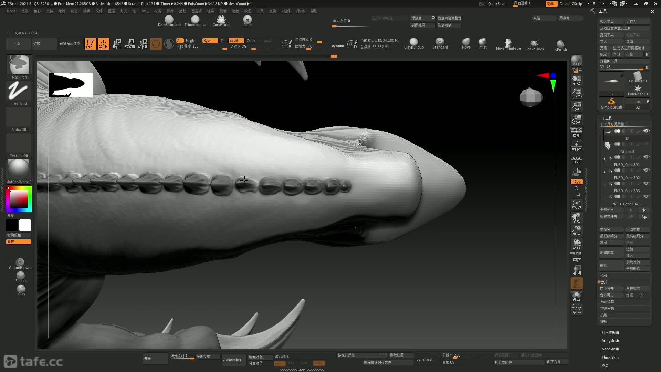Activate the Rotate R button
661x372 pixels.
[x=143, y=44]
